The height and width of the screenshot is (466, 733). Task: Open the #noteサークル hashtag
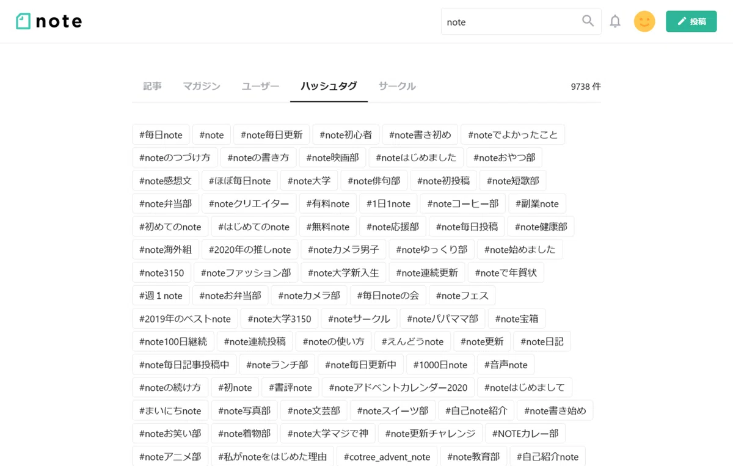[359, 318]
